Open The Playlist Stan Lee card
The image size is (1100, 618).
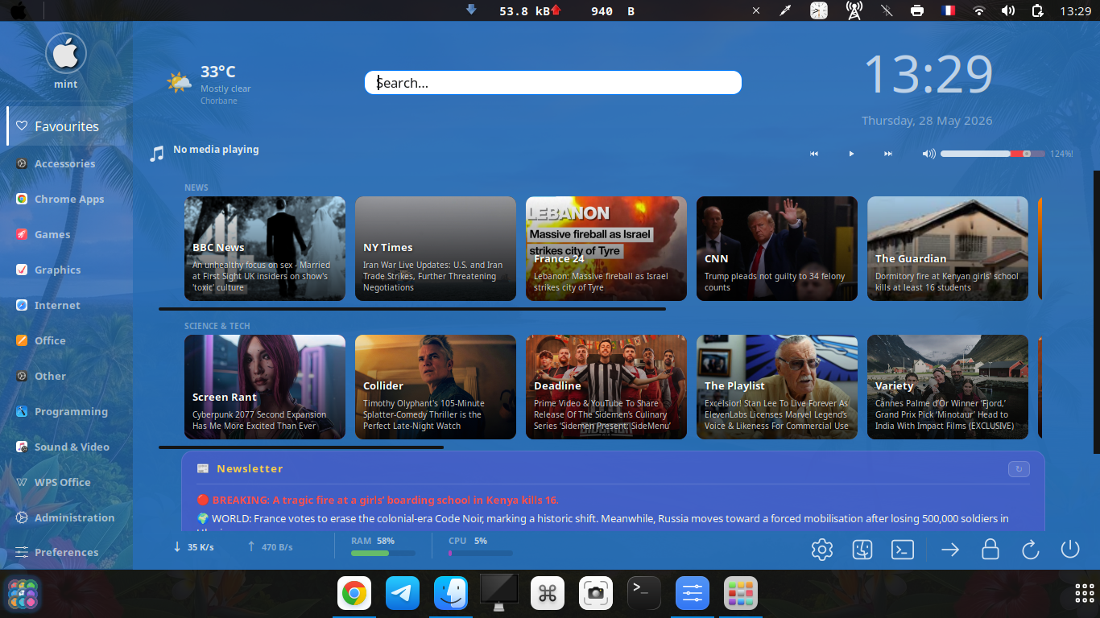pos(777,387)
